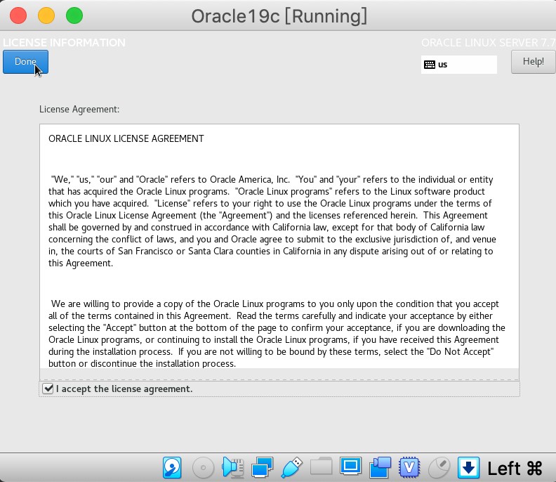556x482 pixels.
Task: Uncheck I accept the license agreement
Action: pyautogui.click(x=48, y=389)
